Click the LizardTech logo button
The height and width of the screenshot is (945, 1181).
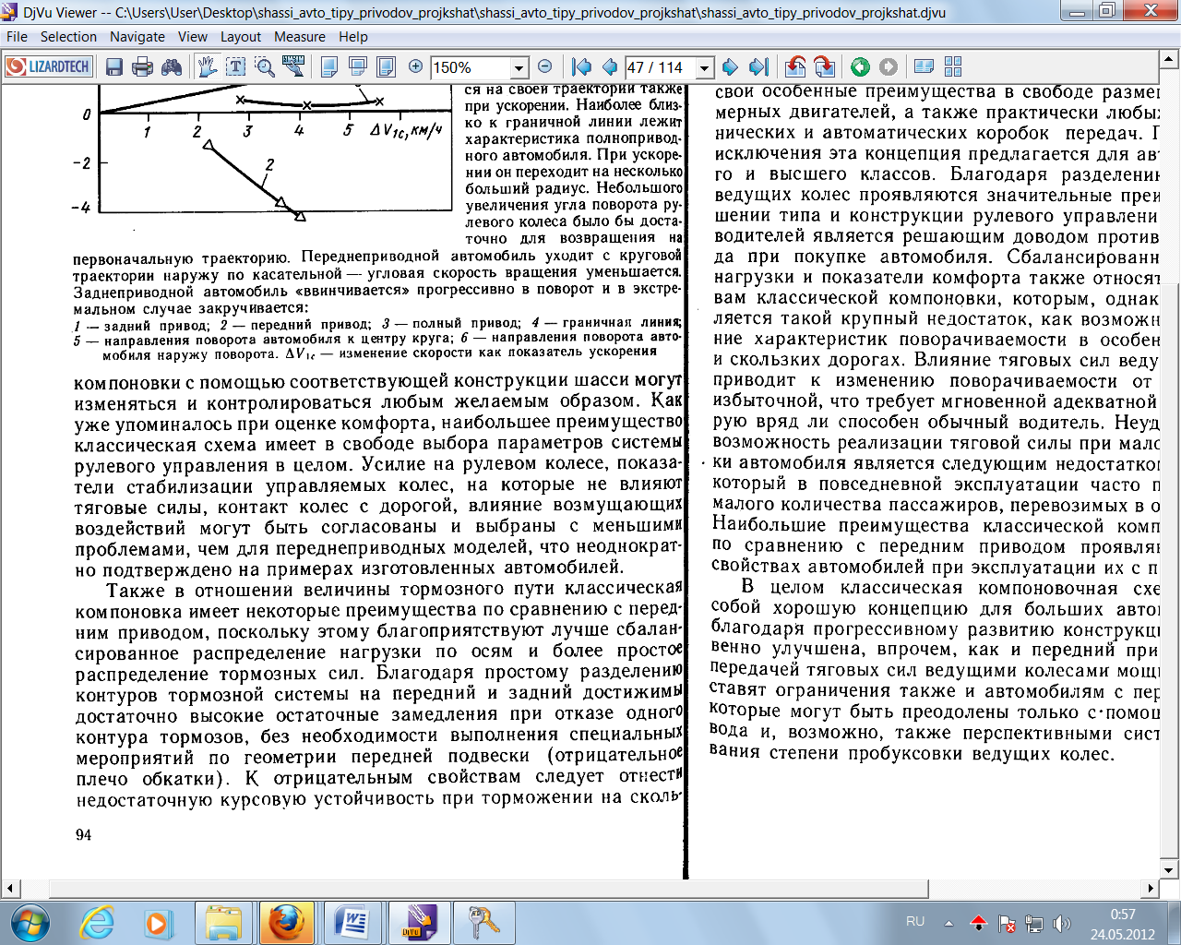(x=49, y=66)
